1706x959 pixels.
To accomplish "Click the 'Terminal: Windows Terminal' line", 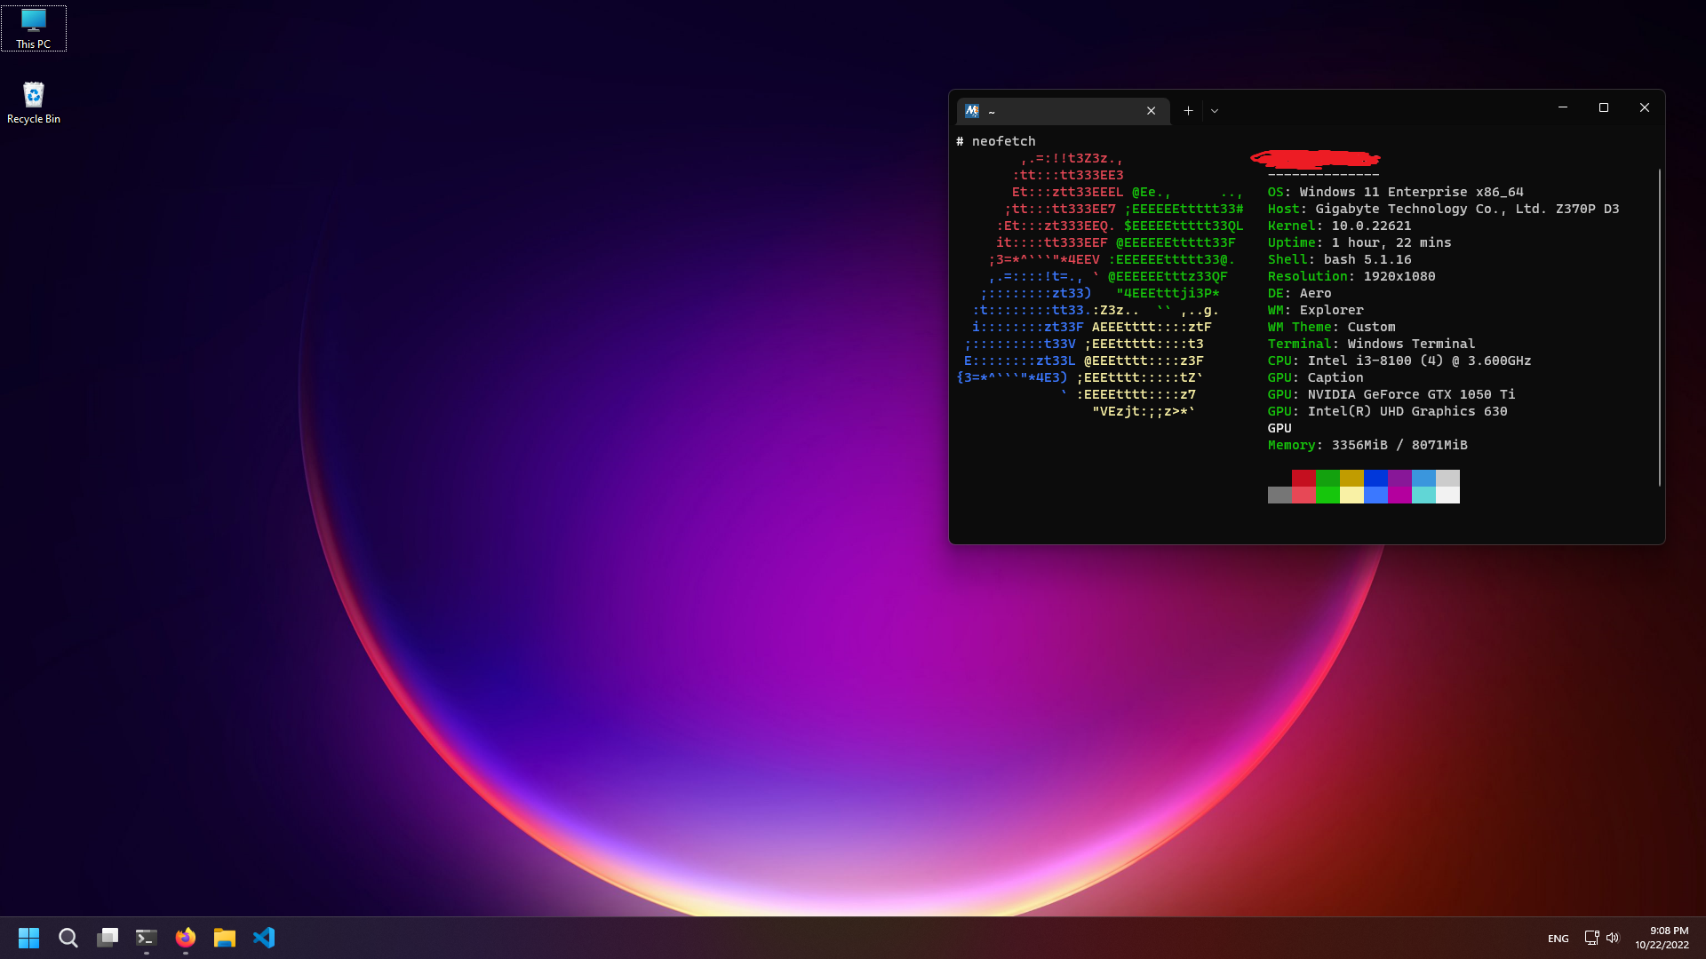I will [x=1371, y=344].
